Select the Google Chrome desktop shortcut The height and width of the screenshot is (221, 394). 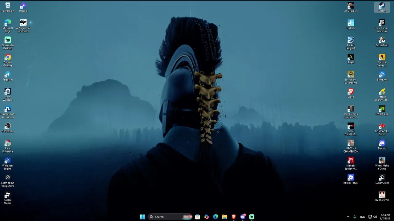(8, 60)
